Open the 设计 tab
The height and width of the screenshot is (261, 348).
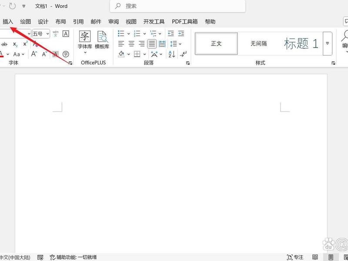pos(43,21)
